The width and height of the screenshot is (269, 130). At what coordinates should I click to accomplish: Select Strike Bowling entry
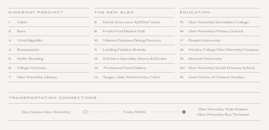coord(30,59)
